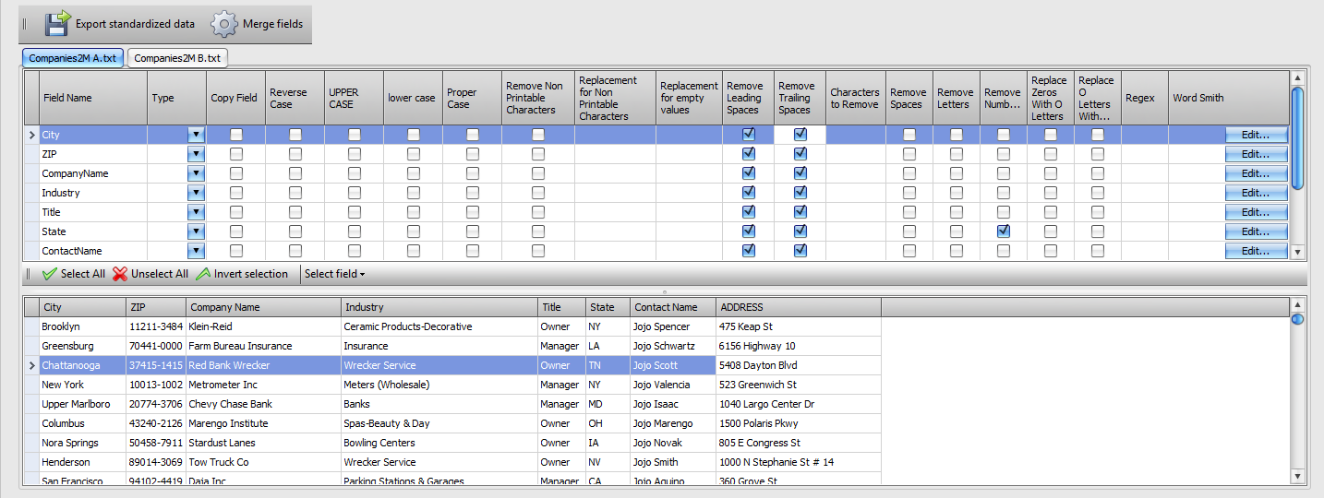
Task: Uncheck Remove Numbers for State field
Action: pos(1003,231)
